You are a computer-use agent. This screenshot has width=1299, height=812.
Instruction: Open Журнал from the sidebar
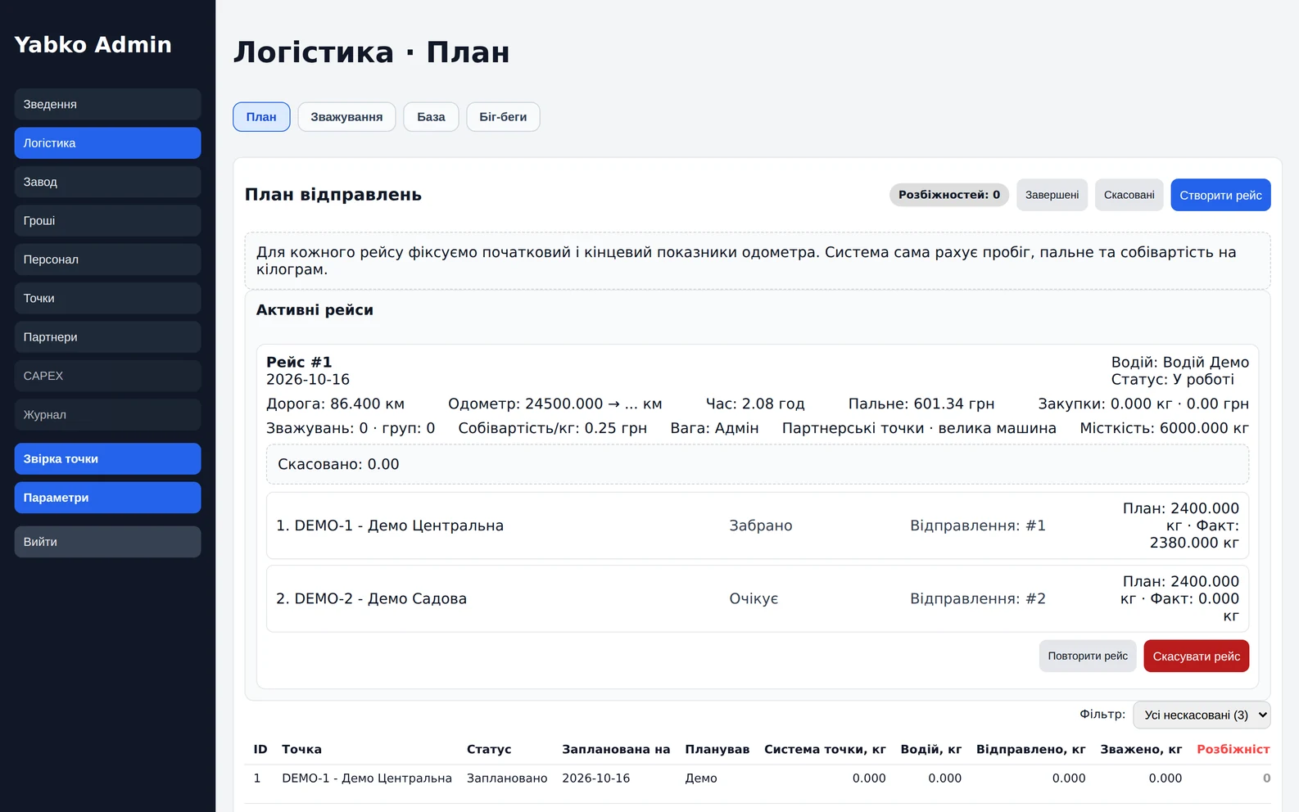107,415
